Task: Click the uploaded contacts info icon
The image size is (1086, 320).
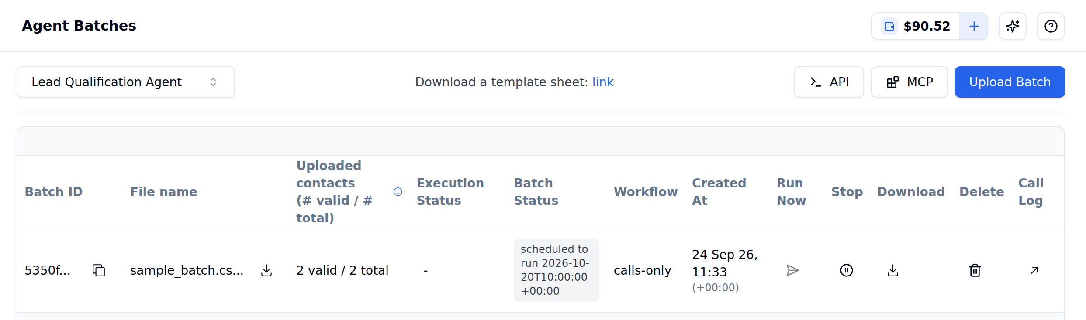Action: pyautogui.click(x=398, y=192)
